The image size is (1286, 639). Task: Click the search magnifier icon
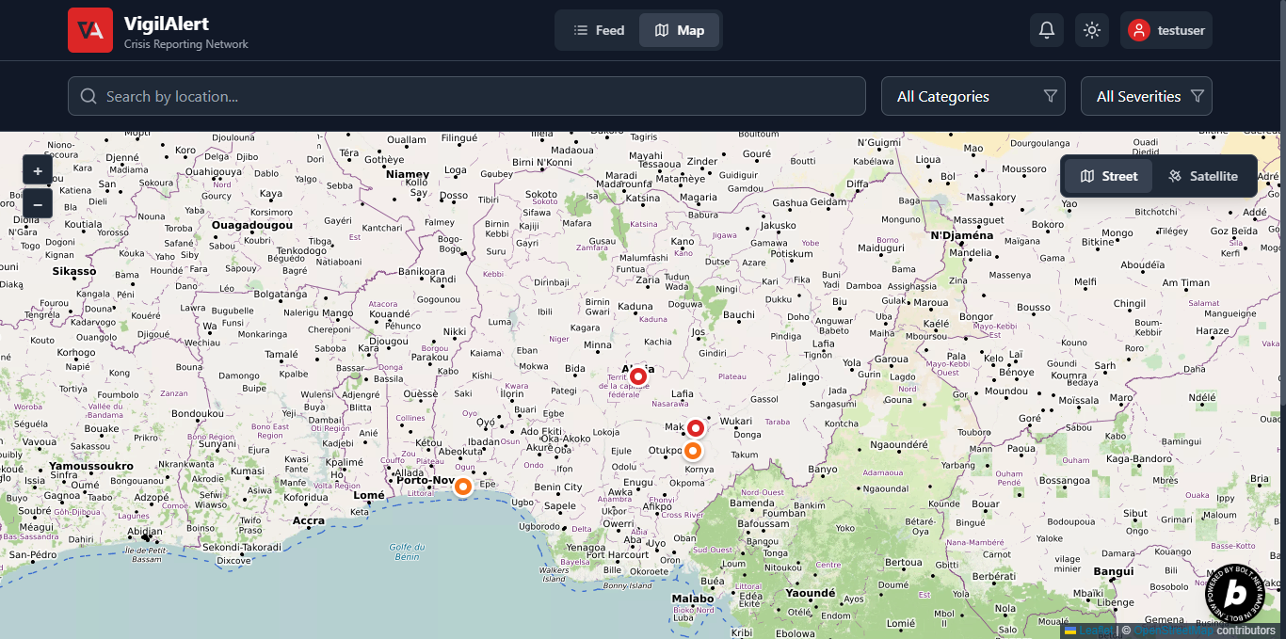(88, 96)
